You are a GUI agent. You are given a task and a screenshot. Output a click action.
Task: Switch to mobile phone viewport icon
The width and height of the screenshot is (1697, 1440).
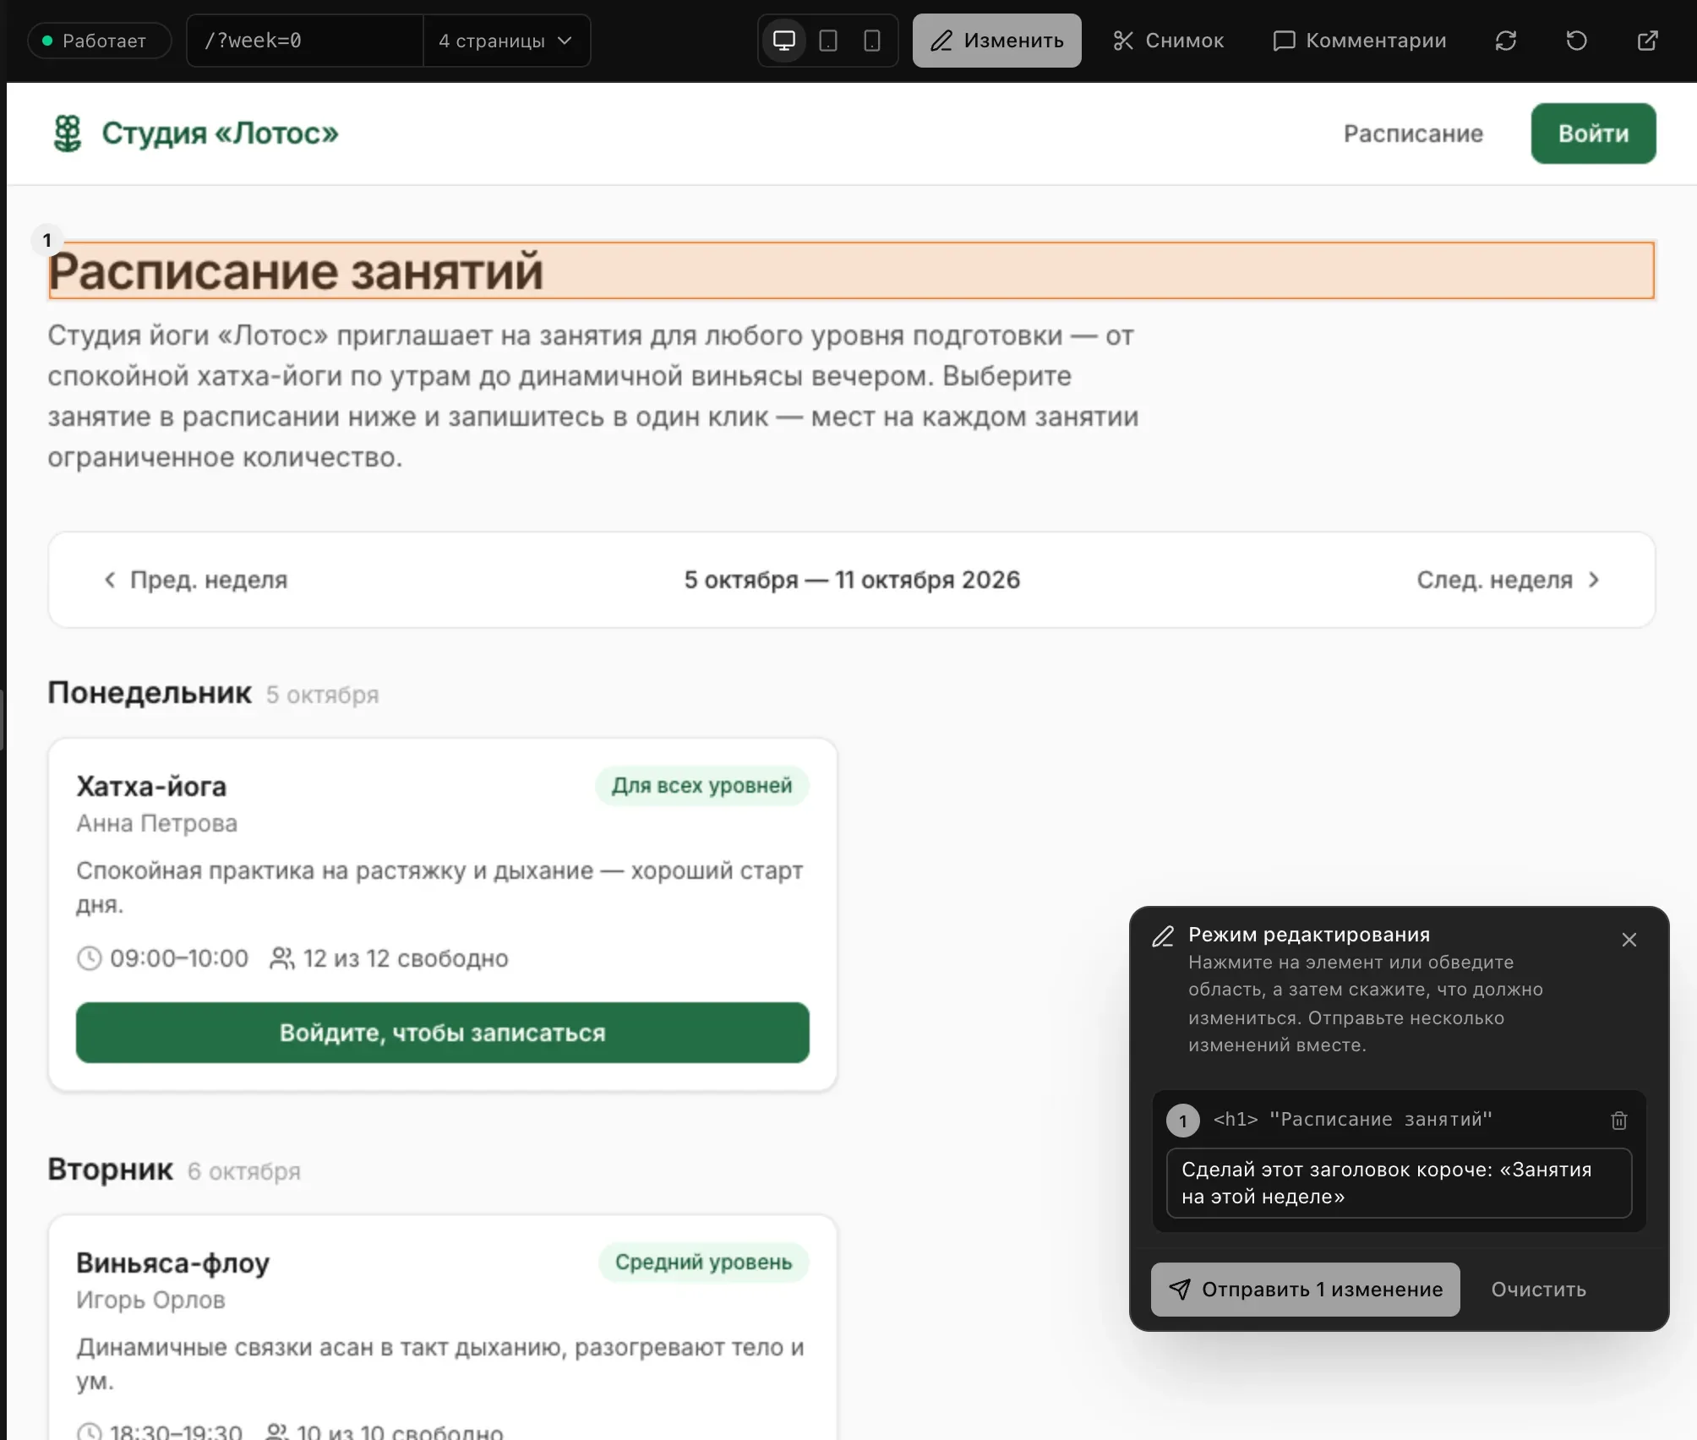click(872, 41)
